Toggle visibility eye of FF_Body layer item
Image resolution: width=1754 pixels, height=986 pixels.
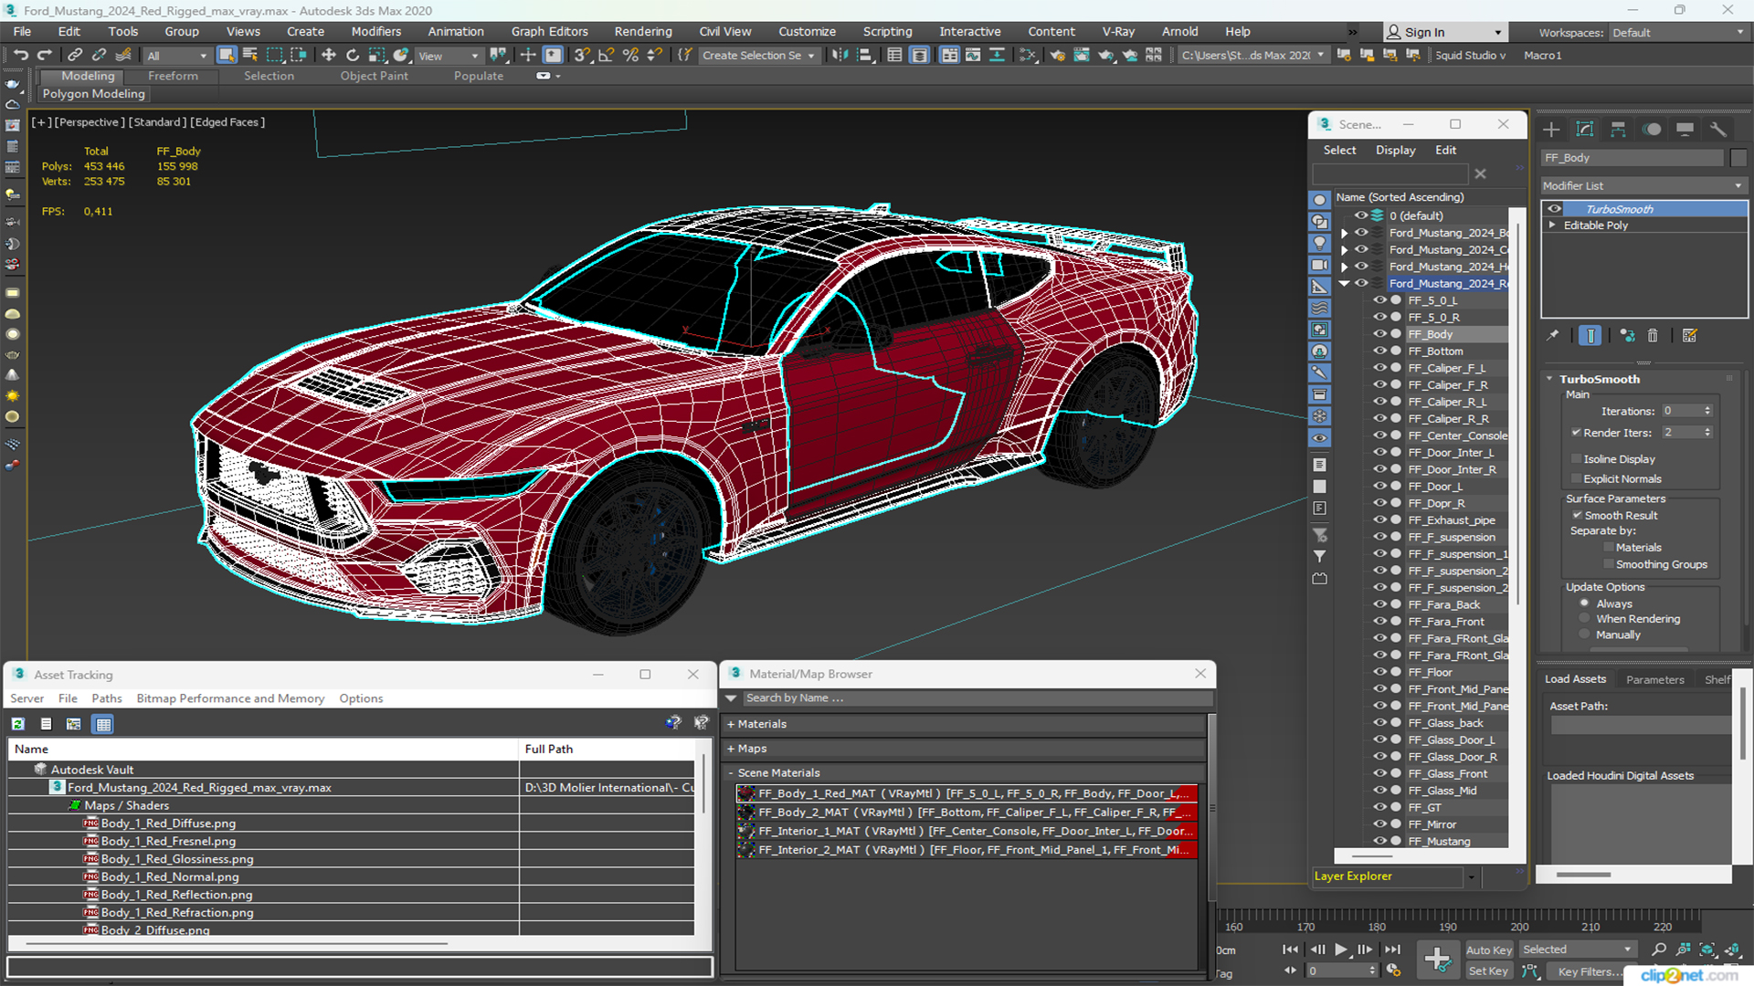click(x=1379, y=334)
